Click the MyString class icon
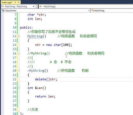 93,11
